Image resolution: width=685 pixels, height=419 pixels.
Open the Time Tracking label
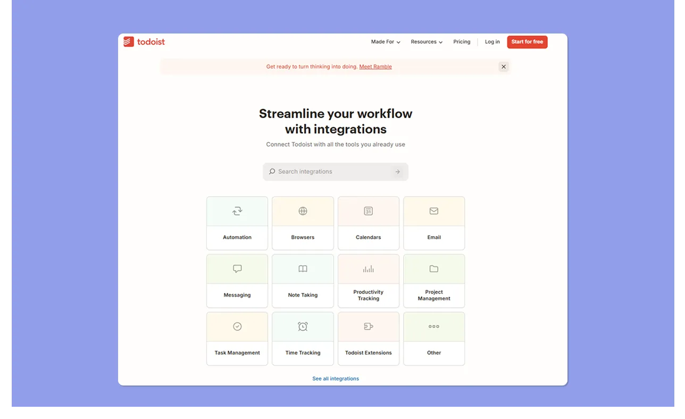click(x=303, y=353)
